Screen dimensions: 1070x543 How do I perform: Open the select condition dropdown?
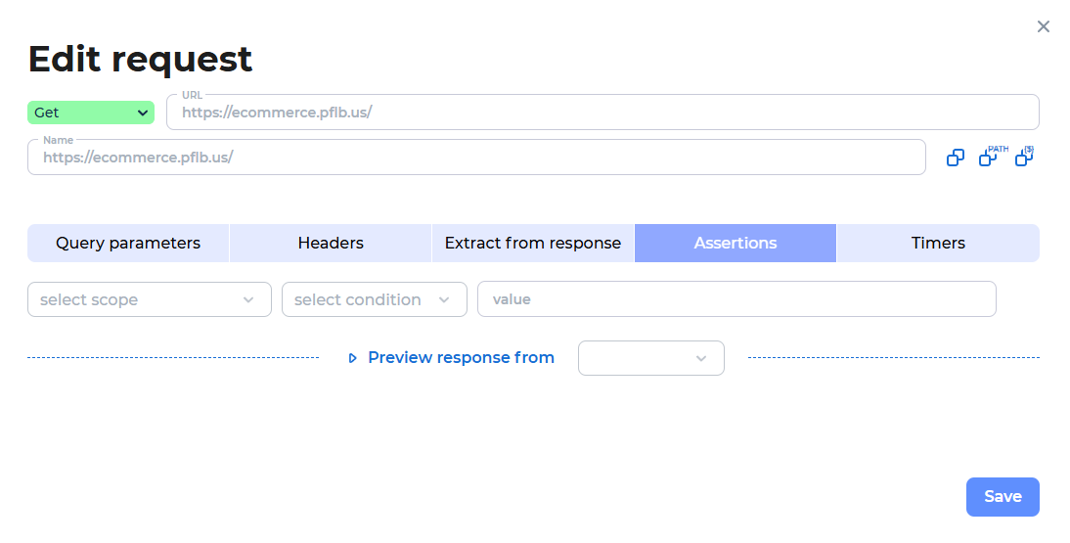(x=374, y=299)
